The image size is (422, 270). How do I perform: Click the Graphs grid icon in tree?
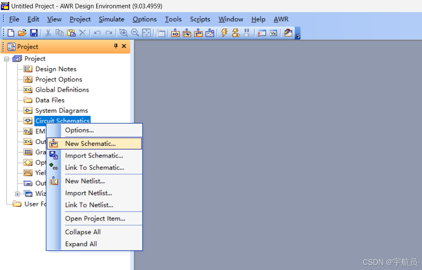(28, 152)
